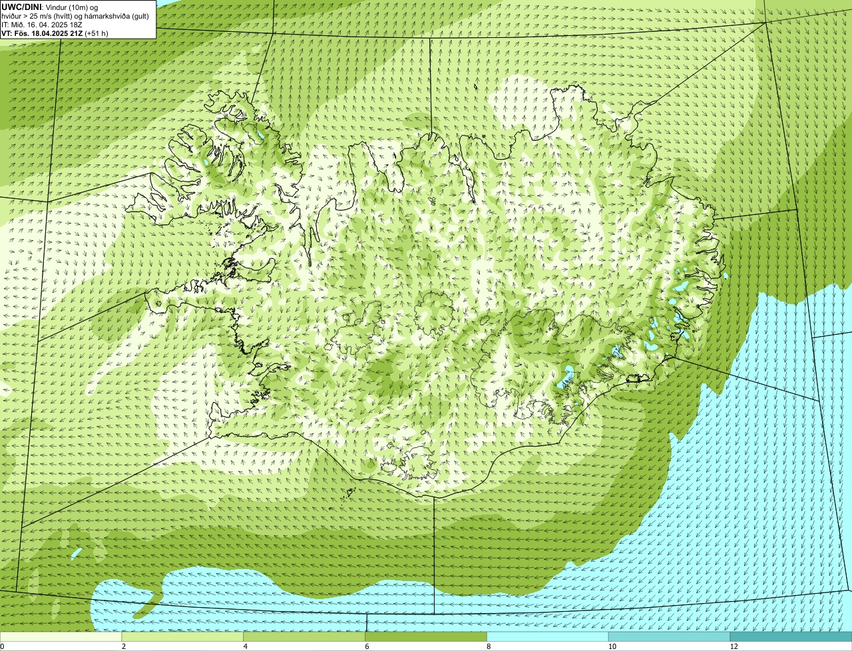Click the light cyan 8–10 colour bar segment
The width and height of the screenshot is (852, 651).
(x=548, y=637)
